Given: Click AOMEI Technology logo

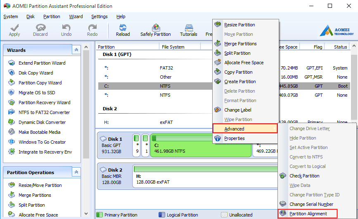Looking at the screenshot, I should coord(337,30).
